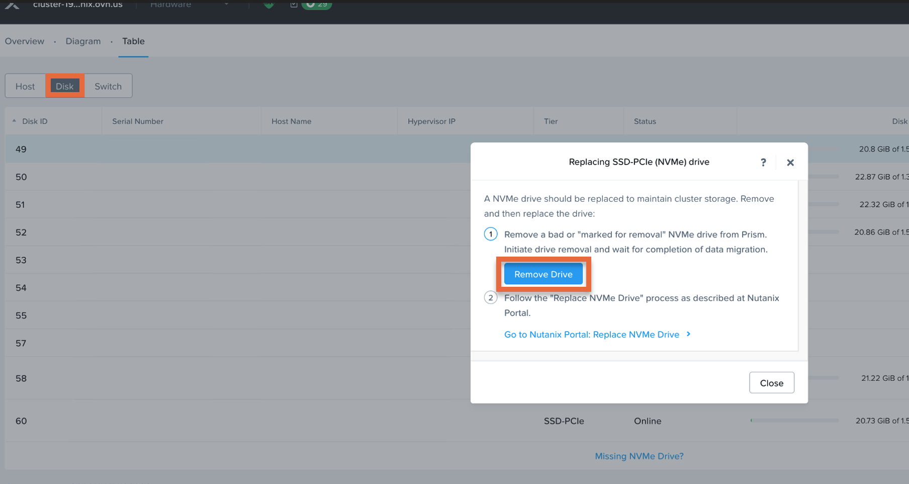909x484 pixels.
Task: Switch table view to Host
Action: (x=25, y=86)
